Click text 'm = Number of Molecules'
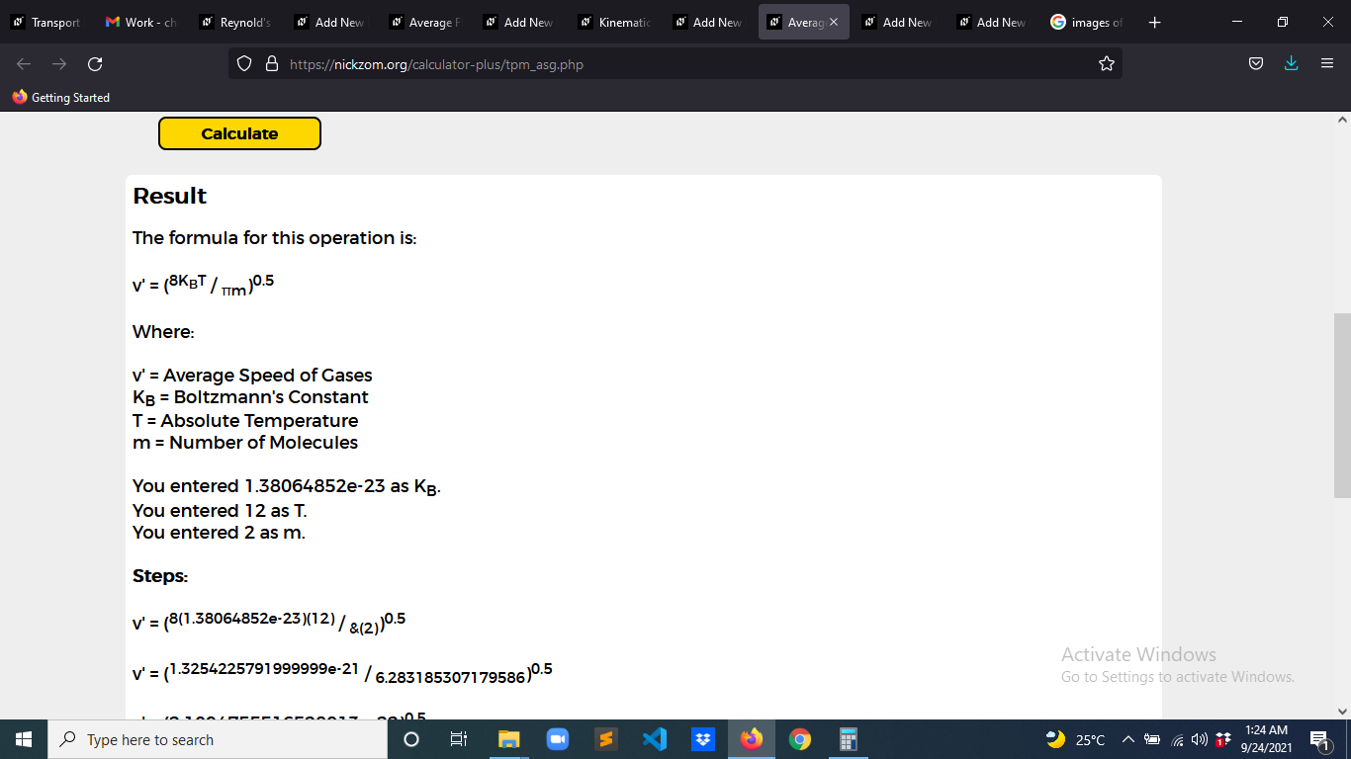Image resolution: width=1351 pixels, height=759 pixels. coord(245,443)
